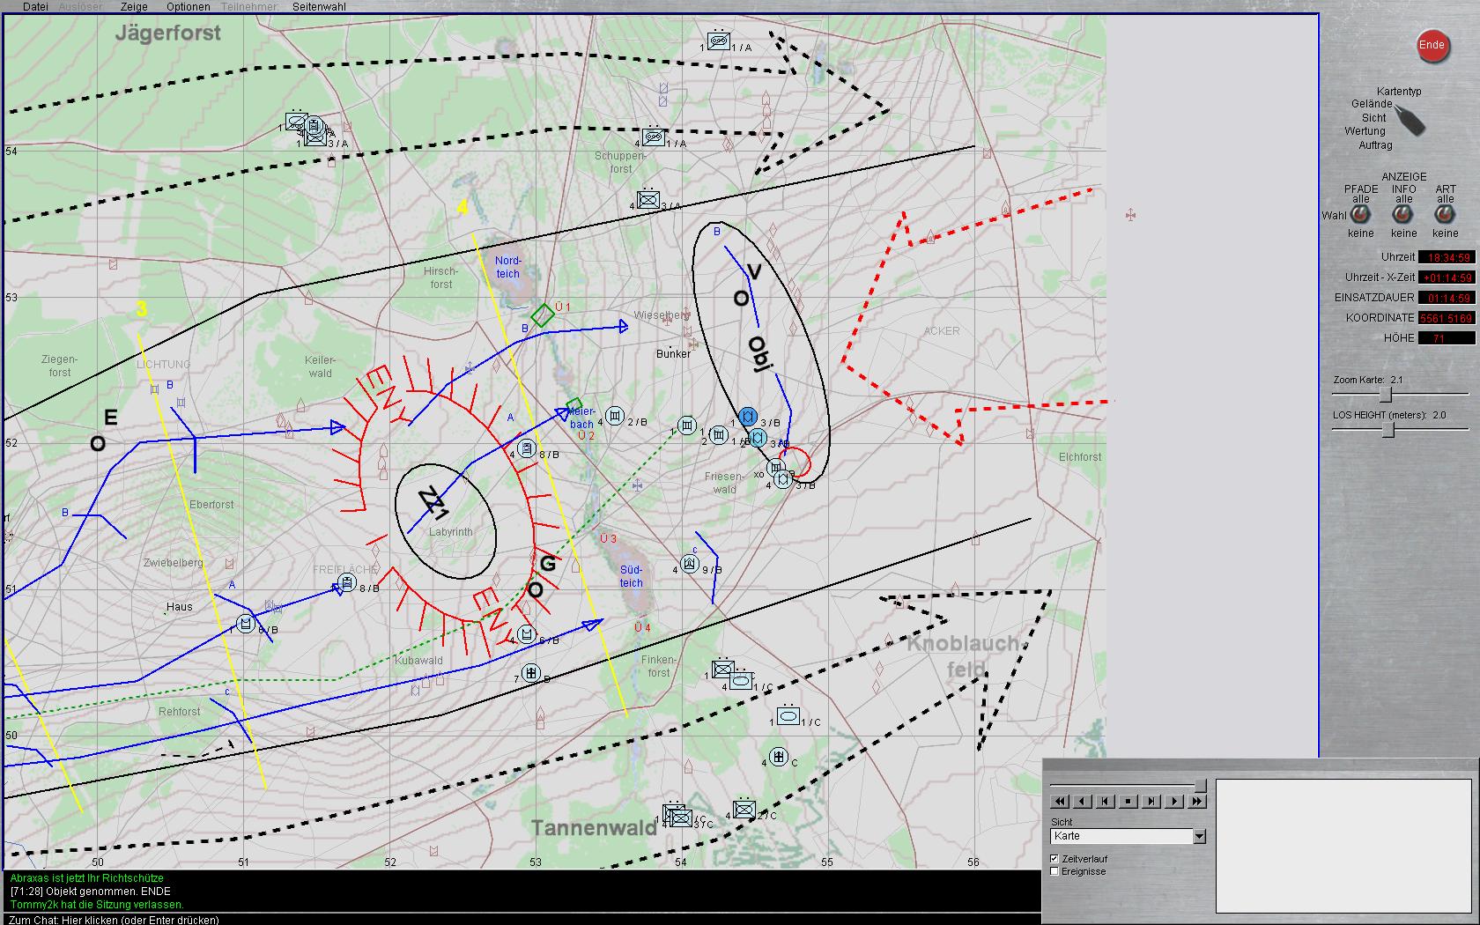Click the LOS HEIGHT slider handle

coord(1388,429)
